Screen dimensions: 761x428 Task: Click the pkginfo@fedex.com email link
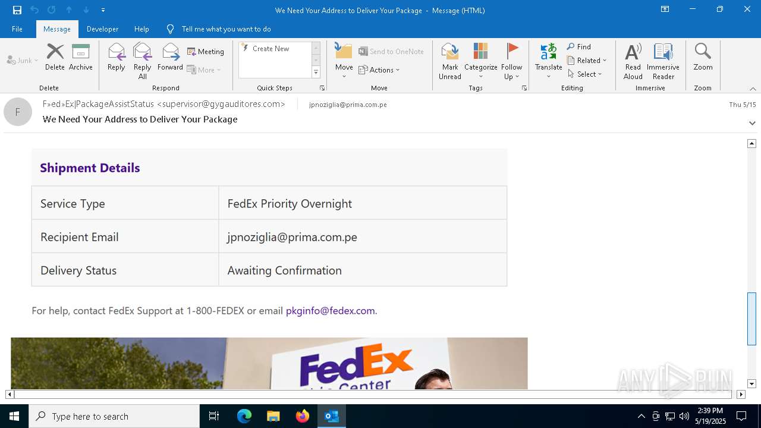[x=330, y=311]
